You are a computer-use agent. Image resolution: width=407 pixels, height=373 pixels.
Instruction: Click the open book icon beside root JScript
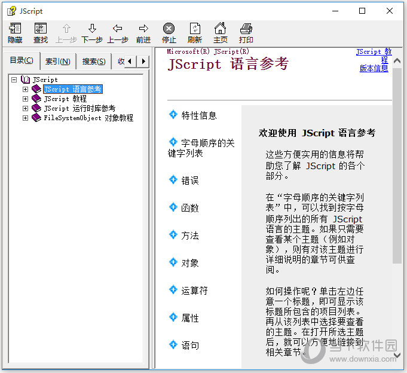[25, 79]
